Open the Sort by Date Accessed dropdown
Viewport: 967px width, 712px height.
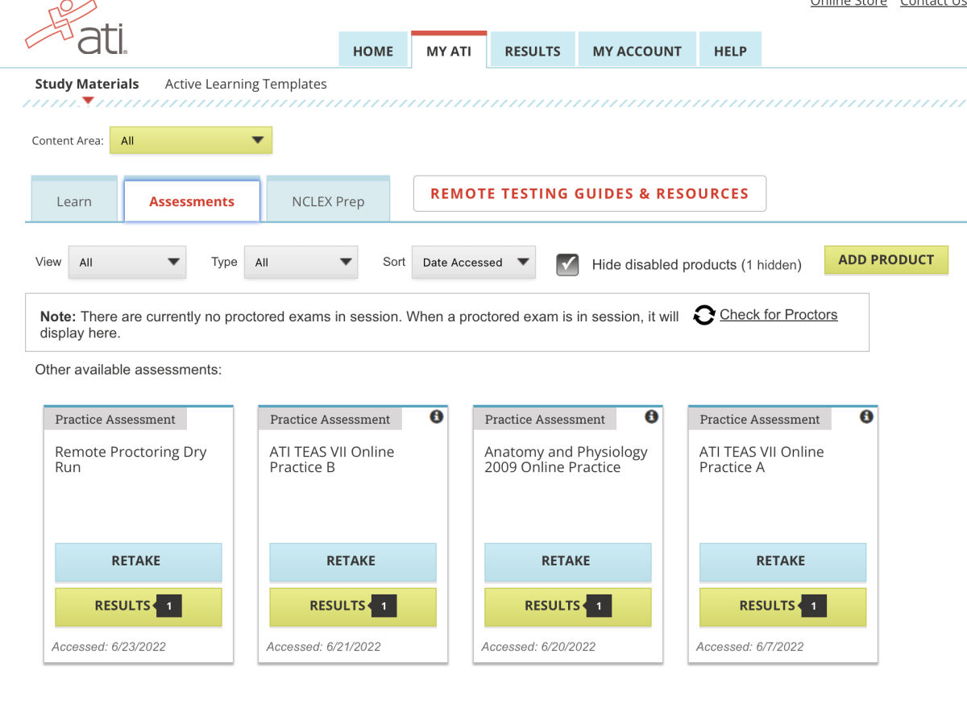[x=474, y=263]
